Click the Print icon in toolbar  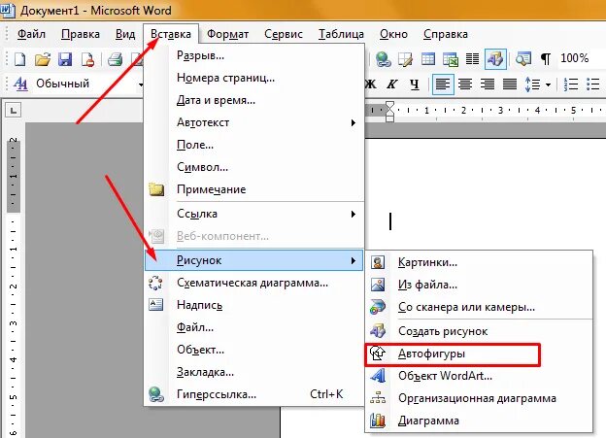click(115, 59)
